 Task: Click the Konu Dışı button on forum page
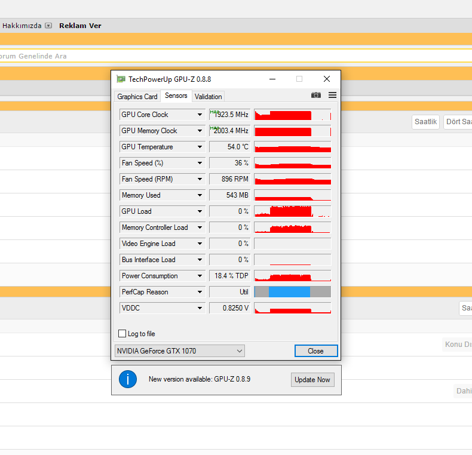pos(457,345)
